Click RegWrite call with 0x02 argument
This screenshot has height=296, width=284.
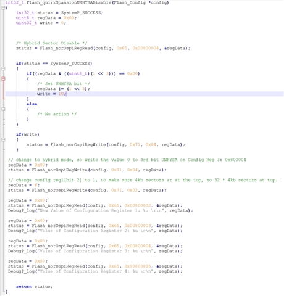tap(87, 191)
